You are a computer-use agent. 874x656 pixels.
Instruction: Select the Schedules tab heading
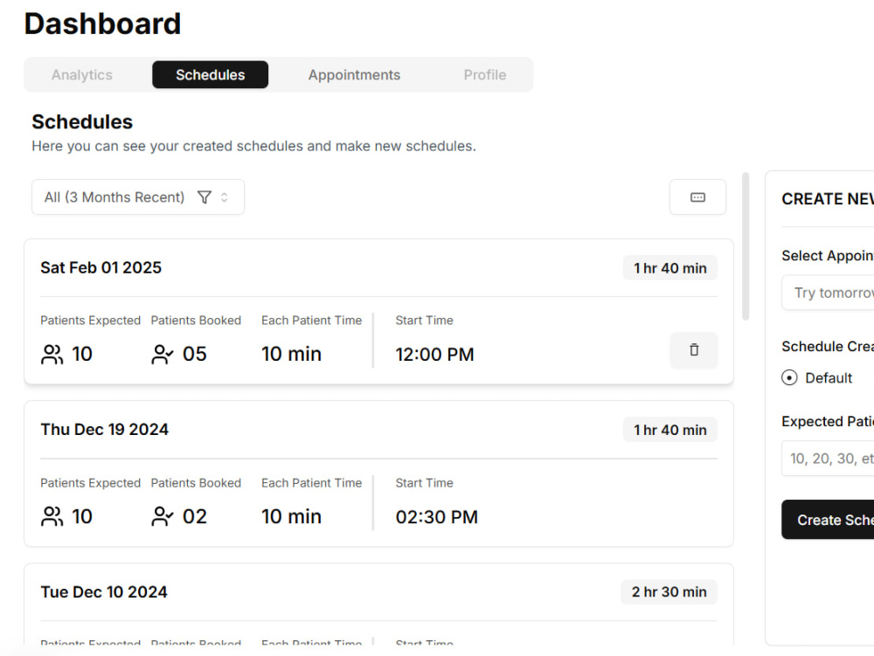210,74
